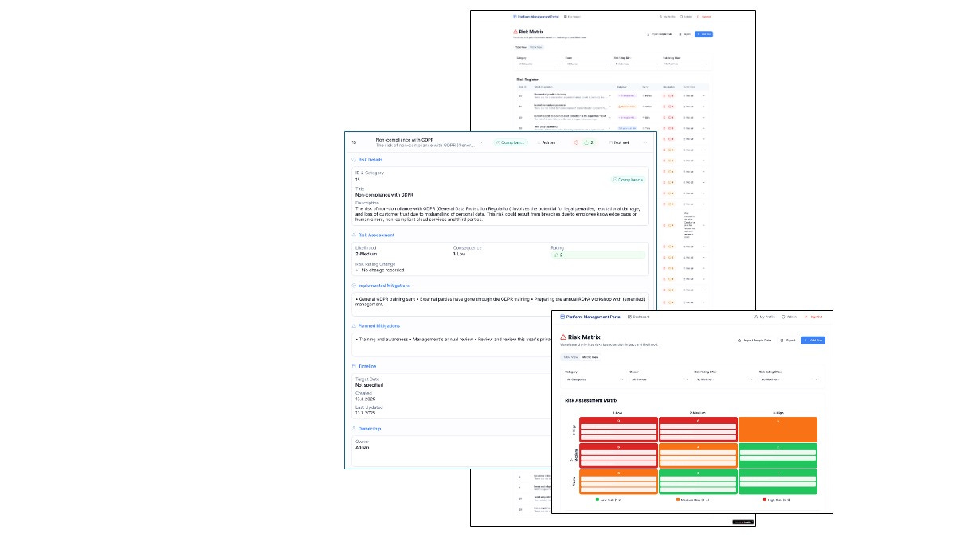Viewport: 956px width, 537px height.
Task: Click owner Adrian in the GDPR row header
Action: [x=547, y=142]
